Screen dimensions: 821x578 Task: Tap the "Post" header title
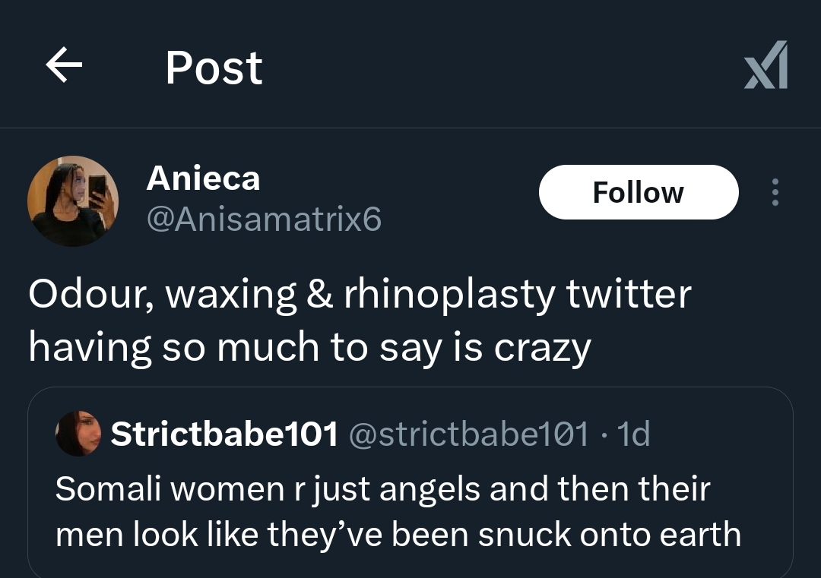point(214,68)
